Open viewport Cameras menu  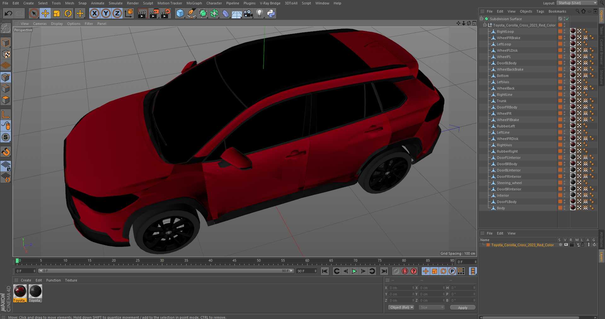[40, 24]
